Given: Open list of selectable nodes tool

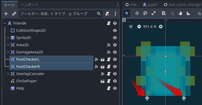Looking at the screenshot, I should point(164,13).
